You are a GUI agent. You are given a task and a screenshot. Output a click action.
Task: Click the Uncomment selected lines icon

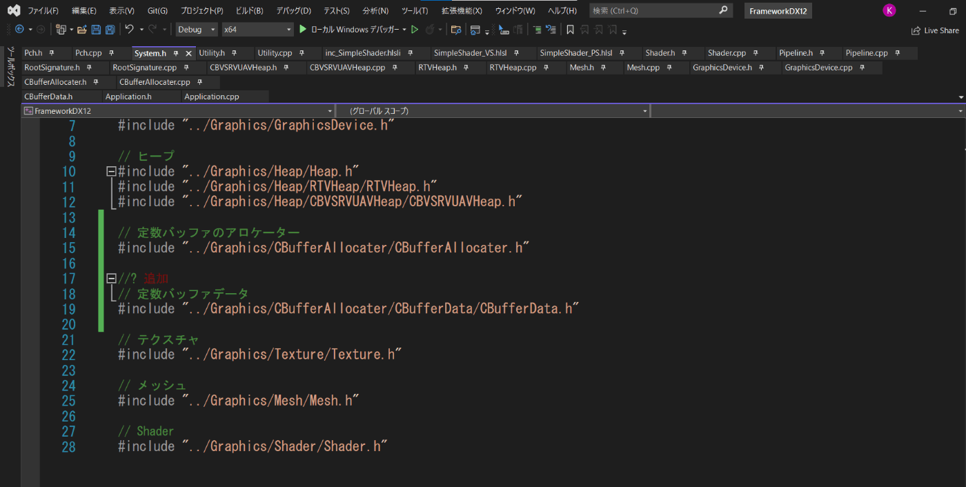tap(551, 30)
